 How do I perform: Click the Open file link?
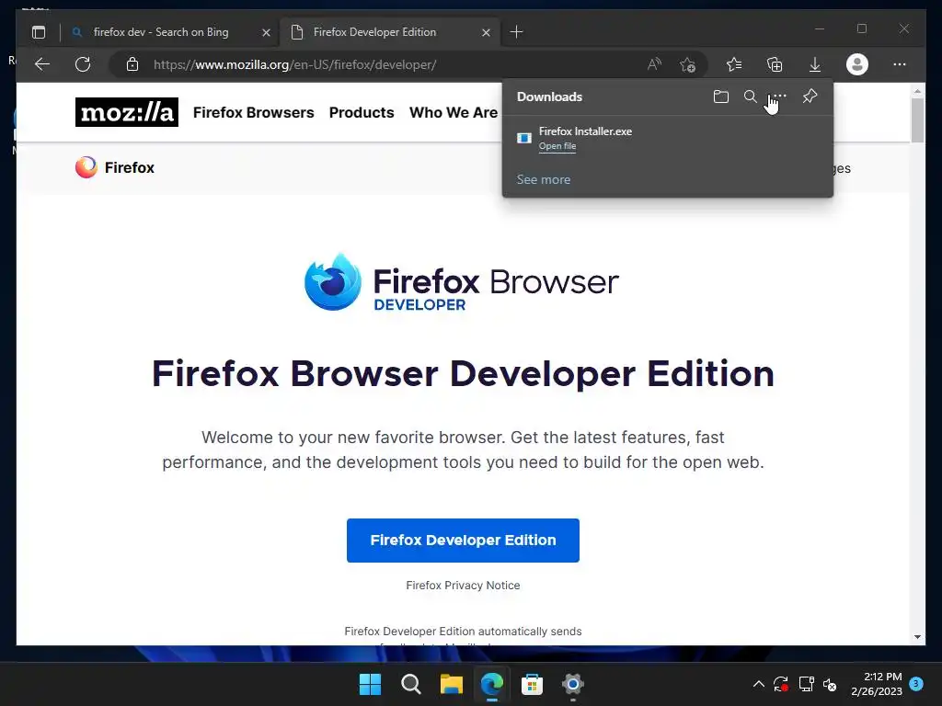tap(557, 146)
